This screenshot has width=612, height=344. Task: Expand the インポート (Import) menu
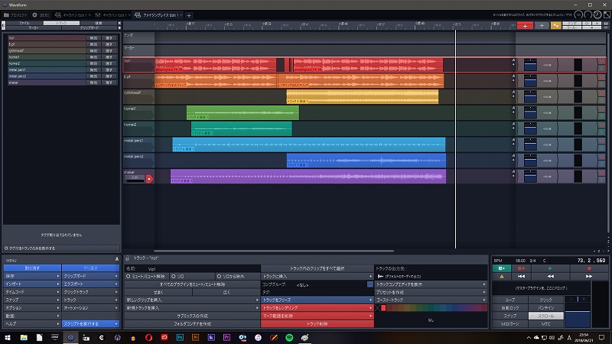point(29,284)
